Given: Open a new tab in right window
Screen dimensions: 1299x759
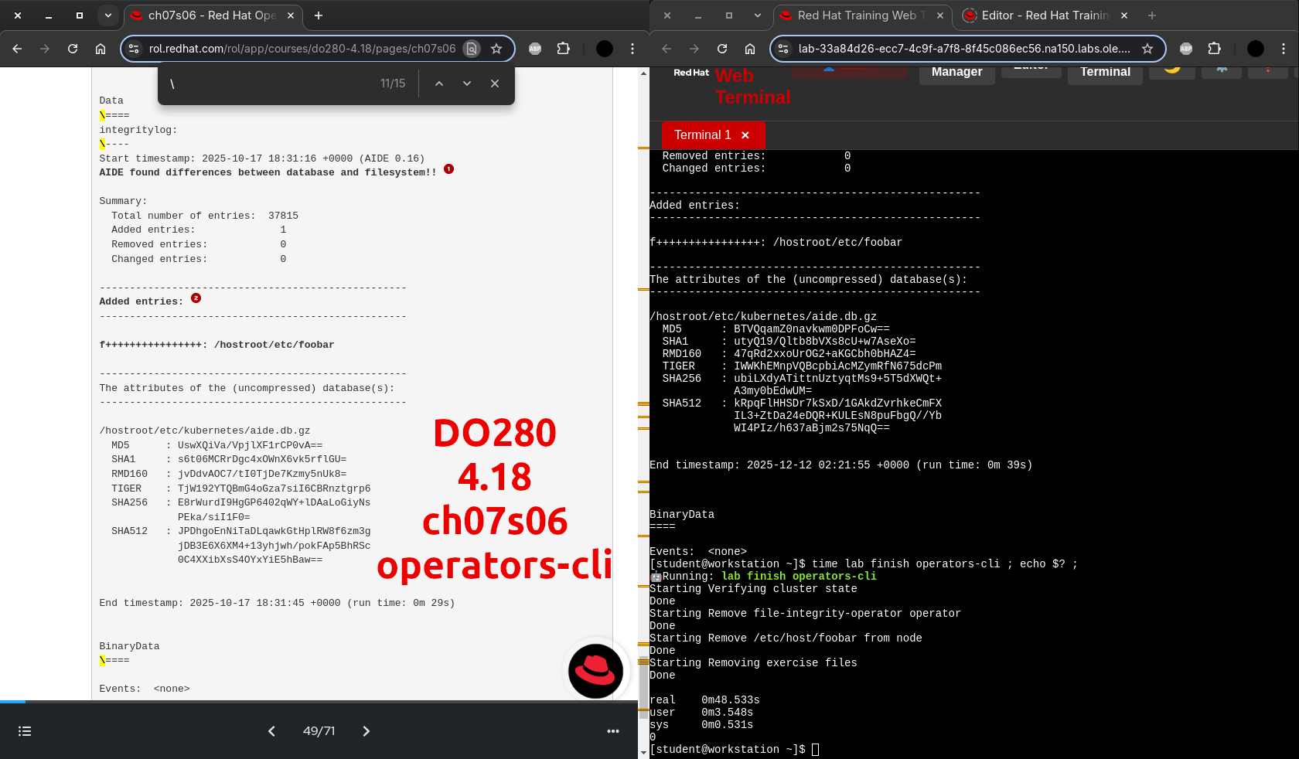Looking at the screenshot, I should point(1152,15).
